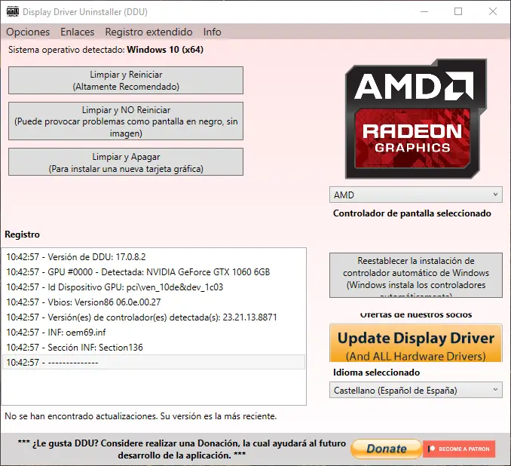The width and height of the screenshot is (511, 466).
Task: Select the Versión de DDU log line
Action: [75, 256]
